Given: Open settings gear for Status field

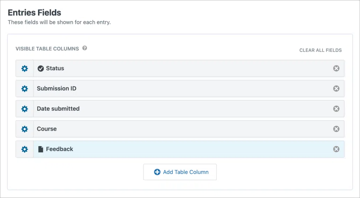Looking at the screenshot, I should (x=25, y=69).
